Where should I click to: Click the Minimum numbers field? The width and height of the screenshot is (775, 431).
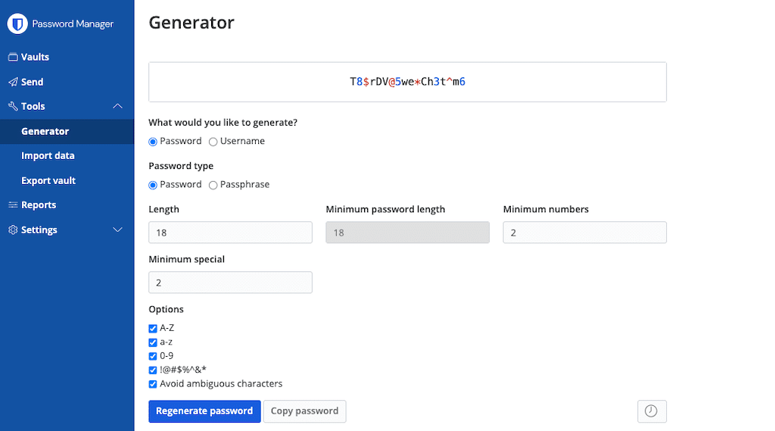(x=584, y=233)
